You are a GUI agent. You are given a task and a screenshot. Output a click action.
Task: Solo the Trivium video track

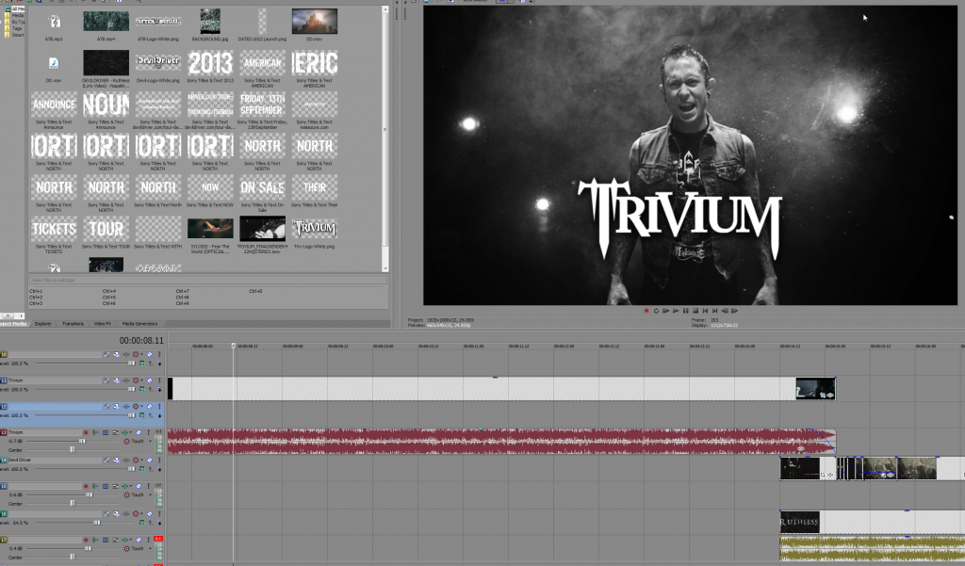pos(159,380)
